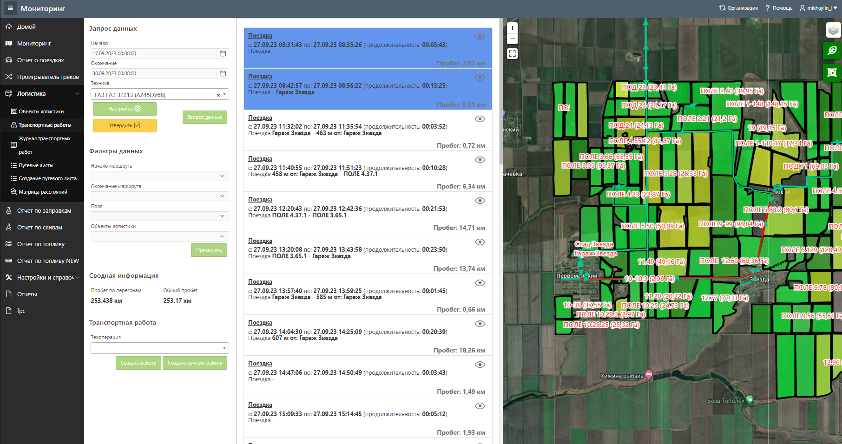842x444 pixels.
Task: Toggle visibility of first trip 08:31:43
Action: [x=480, y=37]
